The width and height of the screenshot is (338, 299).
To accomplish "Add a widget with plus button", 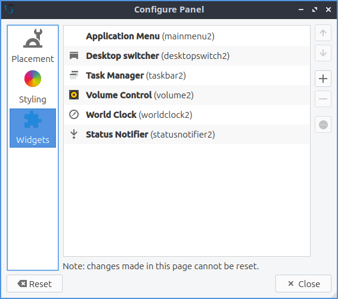I will [323, 79].
